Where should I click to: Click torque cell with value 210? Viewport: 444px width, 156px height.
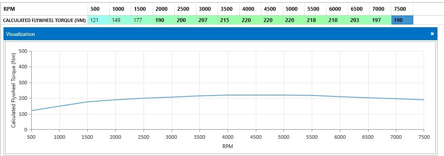[337, 20]
